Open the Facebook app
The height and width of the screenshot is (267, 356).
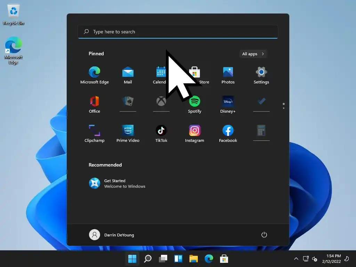228,134
